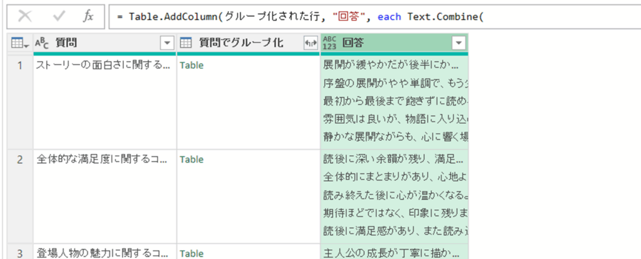
Task: Open the Table link in row 1
Action: tap(191, 64)
